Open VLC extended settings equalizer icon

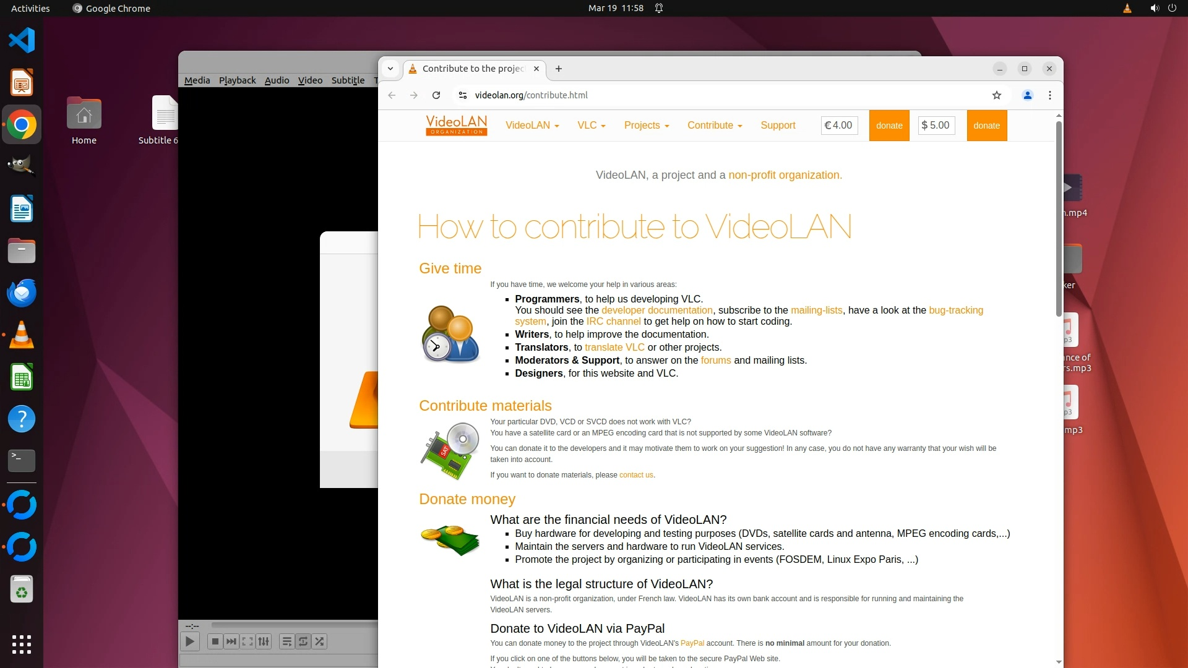coord(264,641)
